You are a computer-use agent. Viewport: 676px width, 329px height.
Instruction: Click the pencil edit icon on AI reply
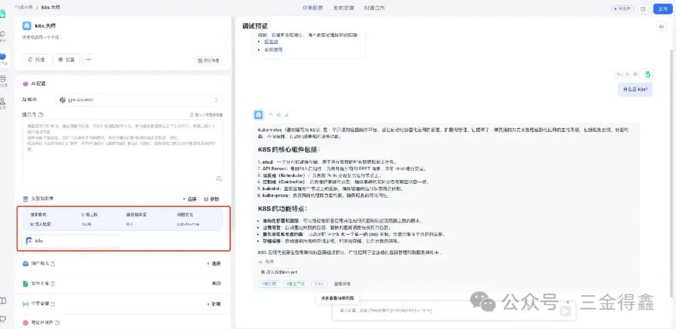click(x=287, y=115)
